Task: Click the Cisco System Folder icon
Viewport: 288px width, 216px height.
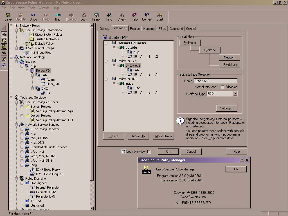Action: coord(31,35)
